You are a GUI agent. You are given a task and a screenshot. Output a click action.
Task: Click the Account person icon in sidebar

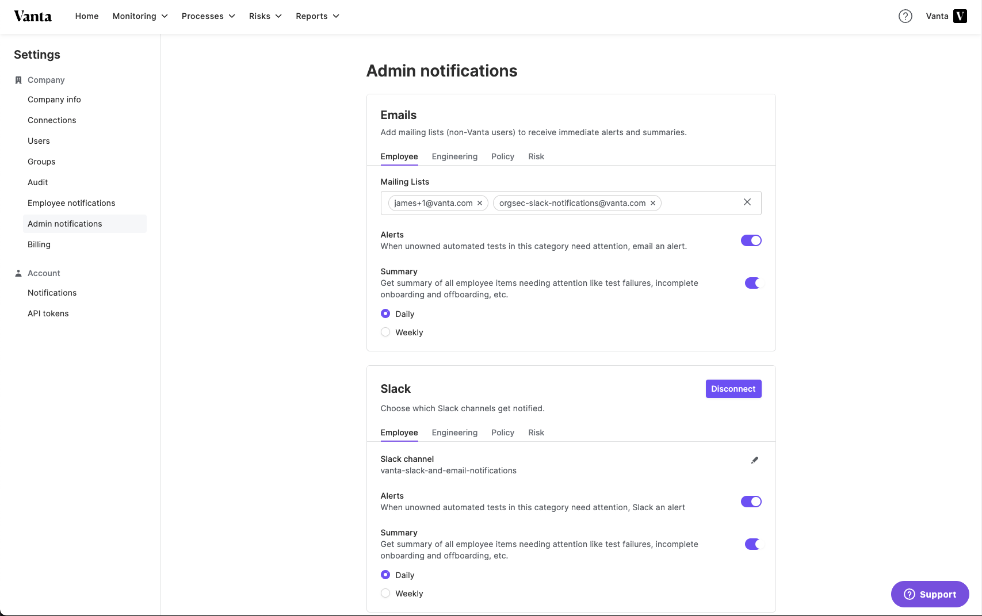click(x=18, y=273)
